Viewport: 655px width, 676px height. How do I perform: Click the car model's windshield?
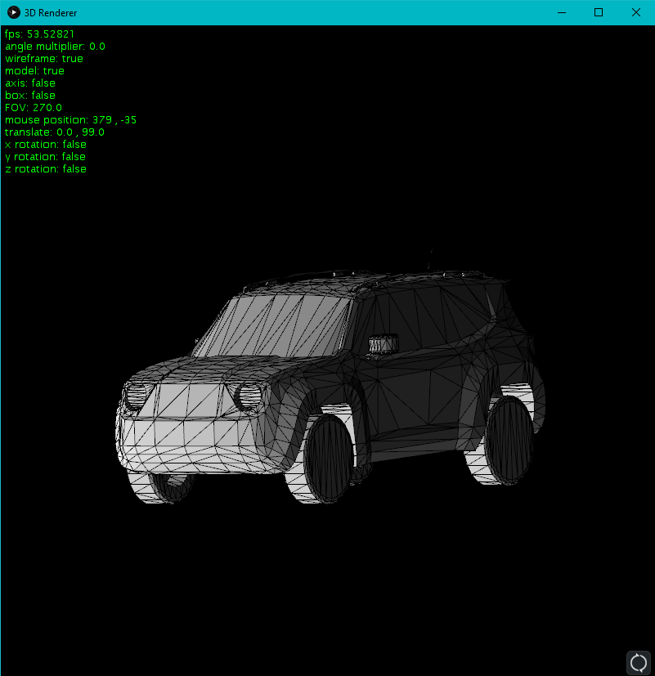point(274,326)
